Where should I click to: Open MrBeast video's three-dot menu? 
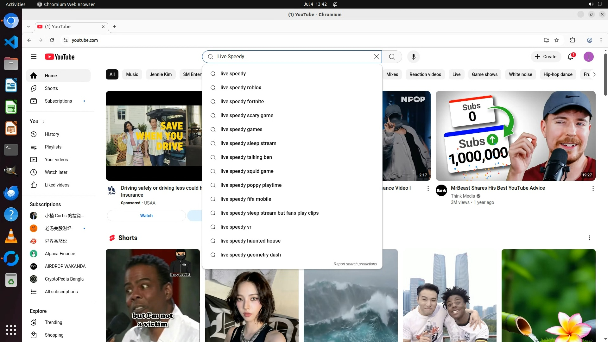click(x=593, y=188)
